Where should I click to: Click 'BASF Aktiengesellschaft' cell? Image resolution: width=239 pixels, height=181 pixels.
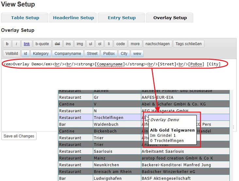click(x=185, y=178)
